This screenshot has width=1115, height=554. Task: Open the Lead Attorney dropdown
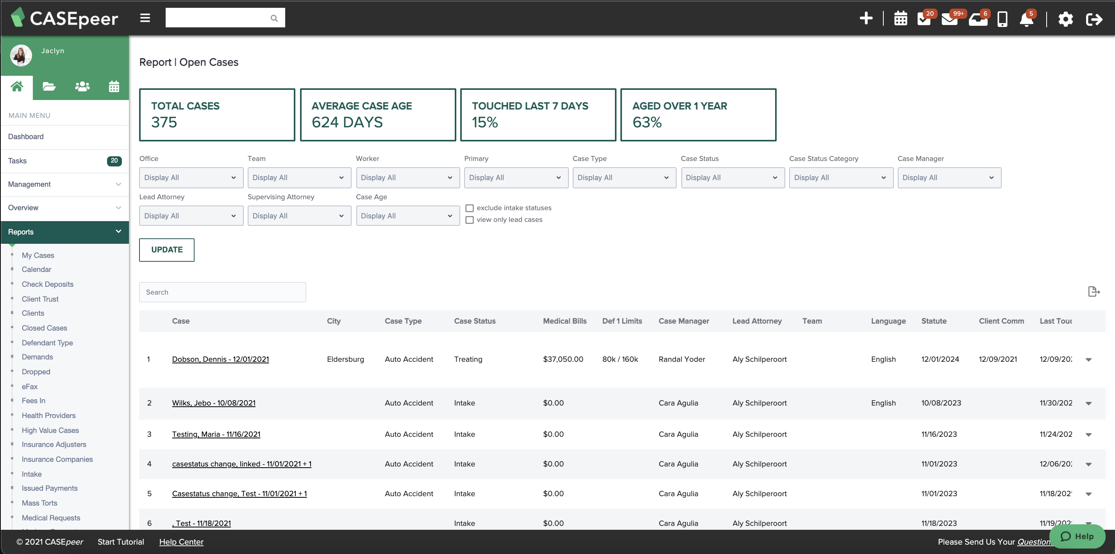(191, 216)
